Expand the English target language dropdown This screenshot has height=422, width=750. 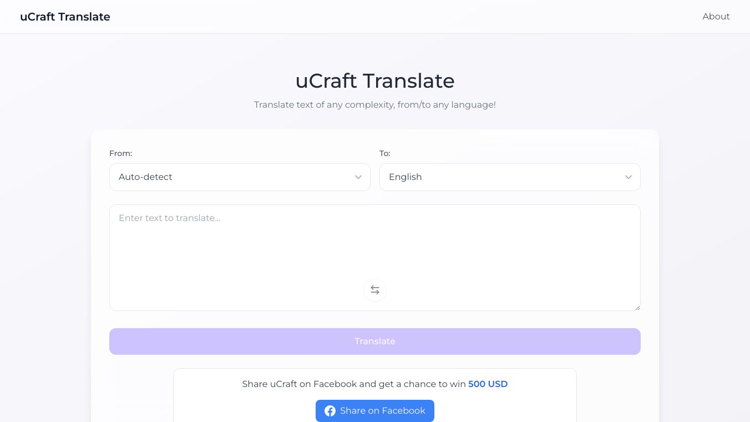[509, 177]
